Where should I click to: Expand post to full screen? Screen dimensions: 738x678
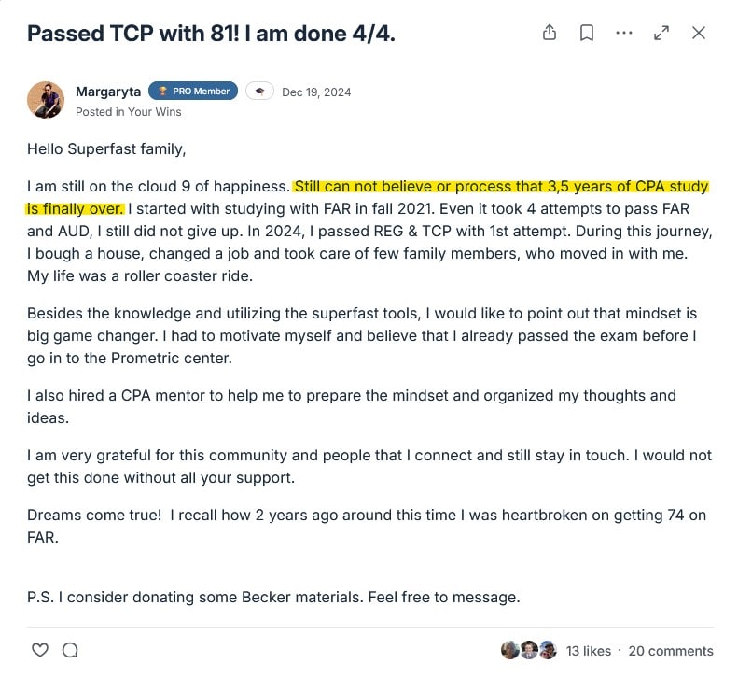pyautogui.click(x=661, y=33)
